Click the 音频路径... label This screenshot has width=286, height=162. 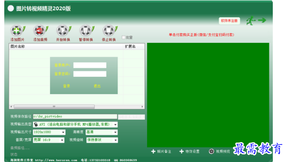20,148
